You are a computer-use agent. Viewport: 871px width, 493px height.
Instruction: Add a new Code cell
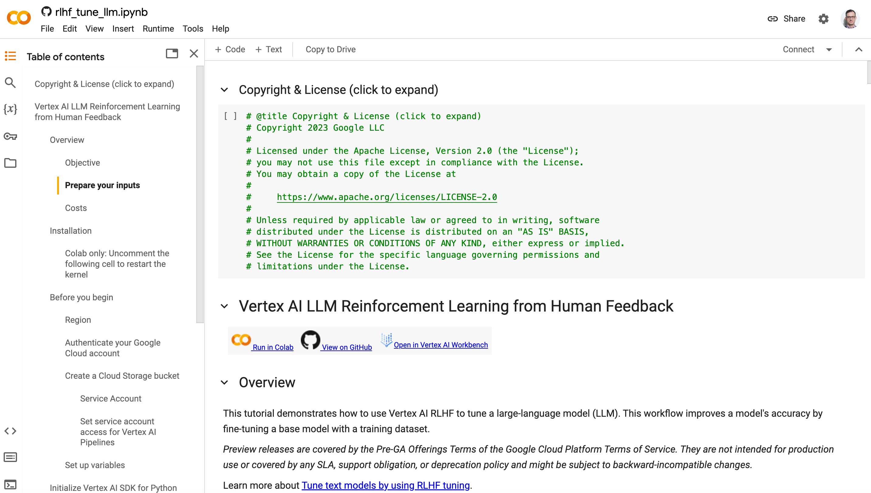[230, 50]
